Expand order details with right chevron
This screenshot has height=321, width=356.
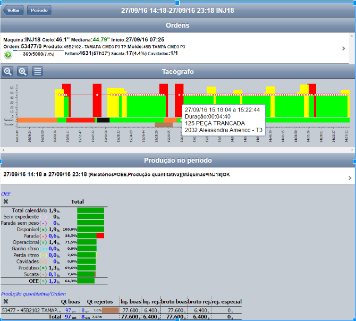[343, 48]
